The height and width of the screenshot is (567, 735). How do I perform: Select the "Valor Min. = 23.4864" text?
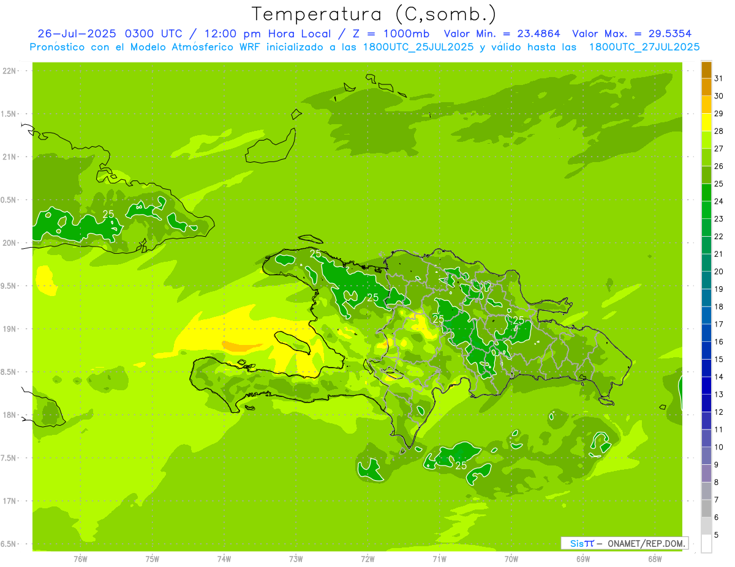tap(502, 34)
